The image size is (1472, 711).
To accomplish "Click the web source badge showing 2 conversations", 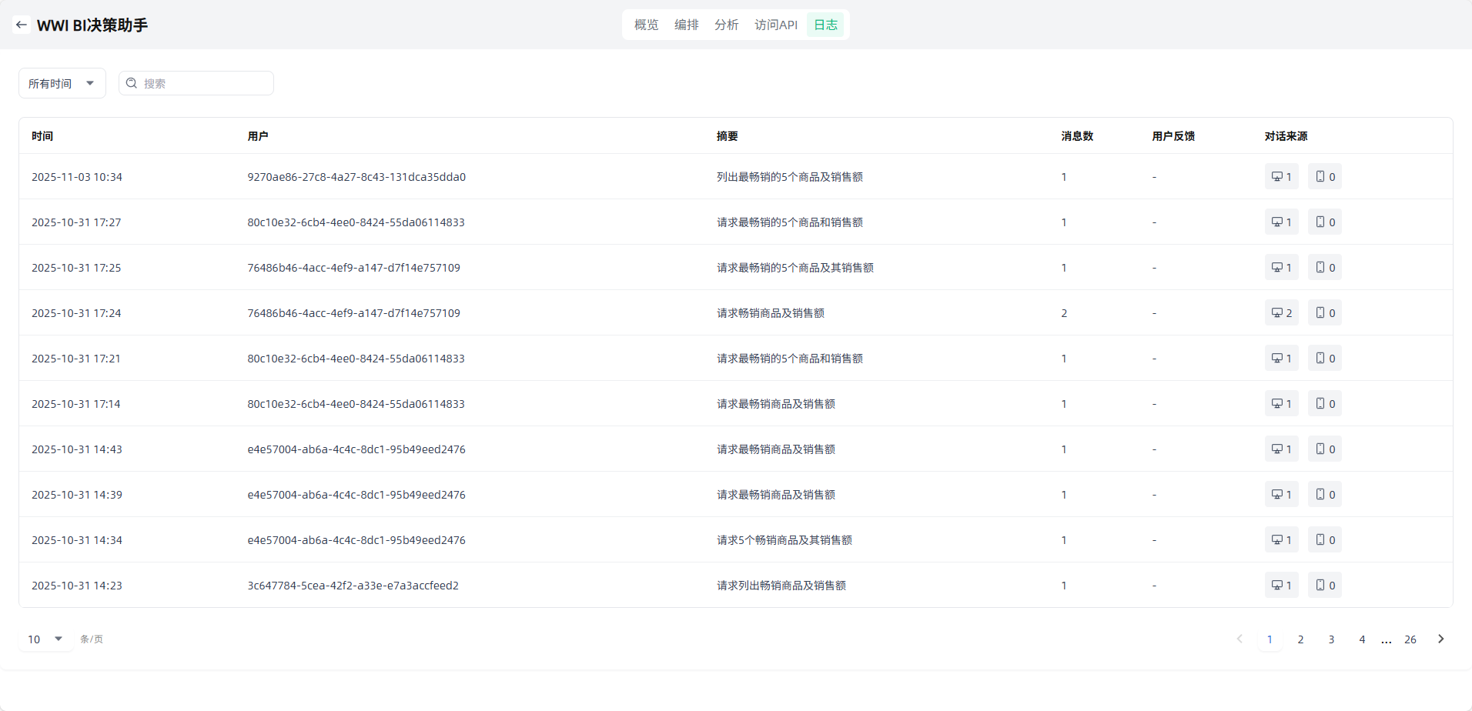I will click(1281, 313).
